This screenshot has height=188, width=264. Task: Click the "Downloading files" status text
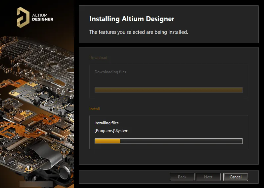coord(110,72)
